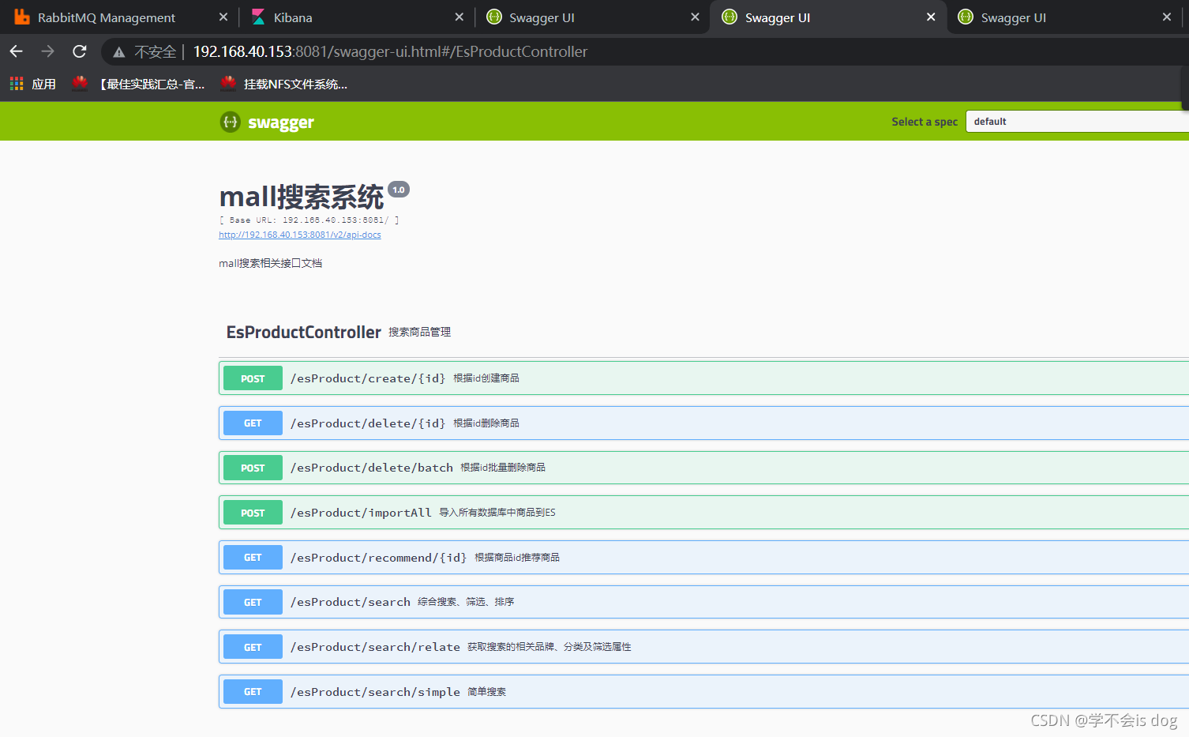
Task: Open the 应用 apps grid icon
Action: click(16, 84)
